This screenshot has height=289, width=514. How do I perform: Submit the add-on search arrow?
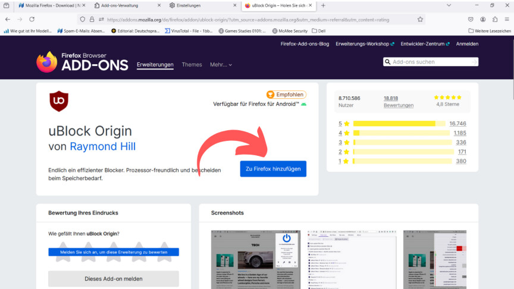click(x=474, y=62)
